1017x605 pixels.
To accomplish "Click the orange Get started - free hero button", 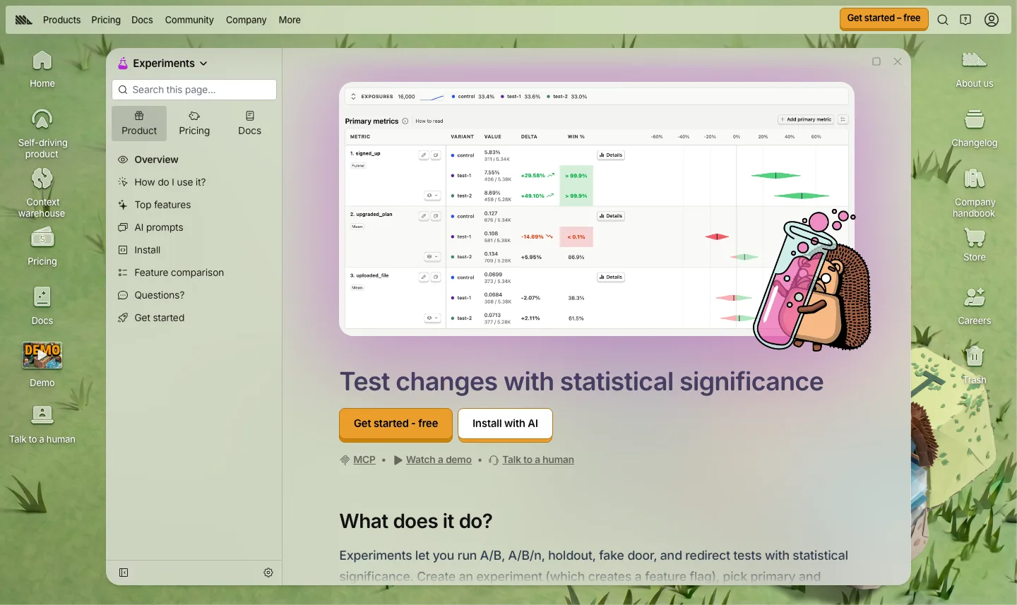I will click(395, 424).
